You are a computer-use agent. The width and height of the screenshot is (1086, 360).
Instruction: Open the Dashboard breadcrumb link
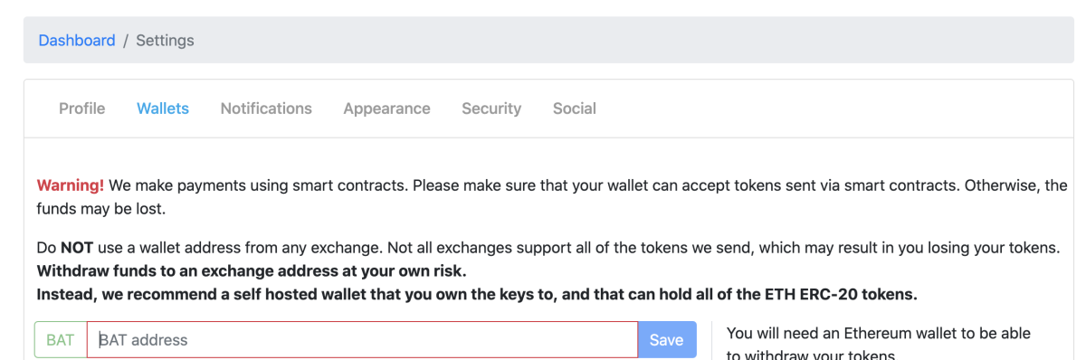(x=77, y=41)
